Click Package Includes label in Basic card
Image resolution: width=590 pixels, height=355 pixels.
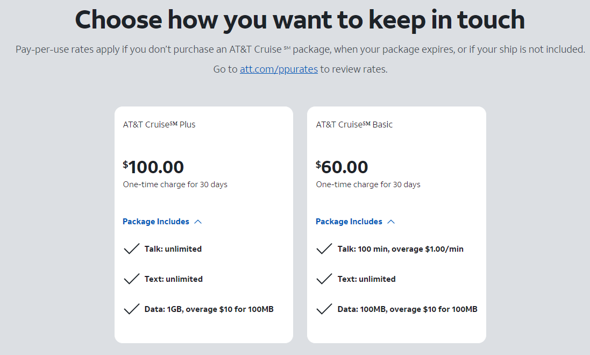click(x=349, y=222)
